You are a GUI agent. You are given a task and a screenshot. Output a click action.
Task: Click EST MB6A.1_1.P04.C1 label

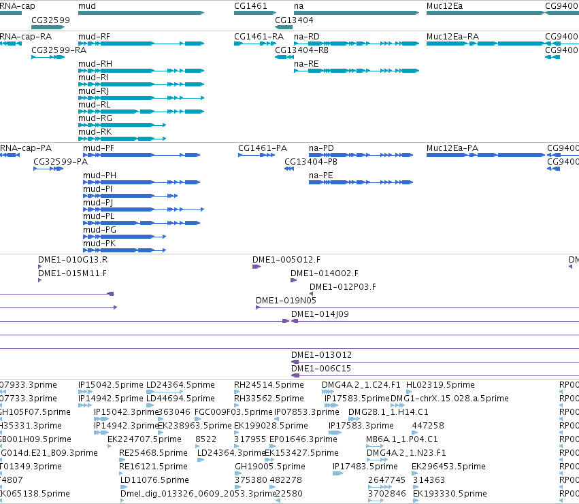click(x=402, y=440)
